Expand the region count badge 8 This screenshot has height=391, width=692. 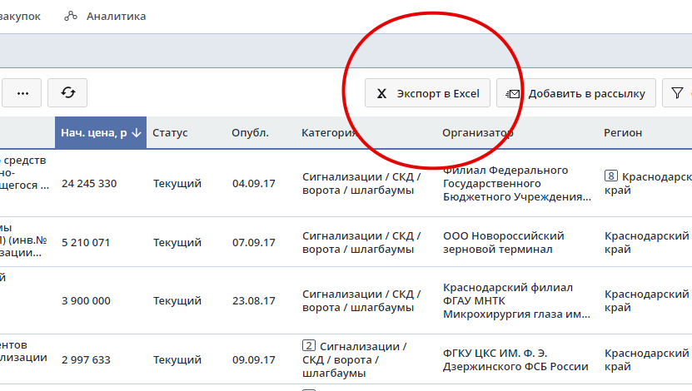pyautogui.click(x=611, y=176)
